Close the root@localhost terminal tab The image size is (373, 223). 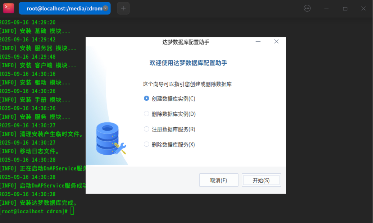pyautogui.click(x=105, y=8)
